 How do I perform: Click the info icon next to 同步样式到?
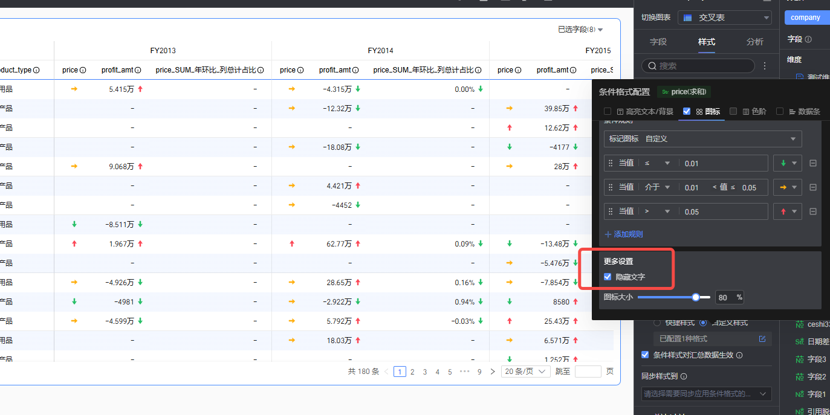click(684, 376)
